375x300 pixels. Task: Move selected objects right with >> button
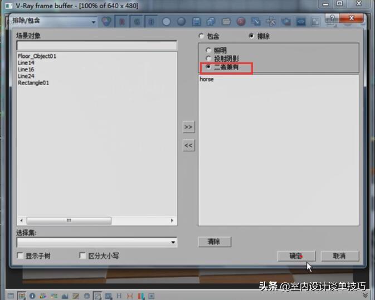(x=189, y=127)
